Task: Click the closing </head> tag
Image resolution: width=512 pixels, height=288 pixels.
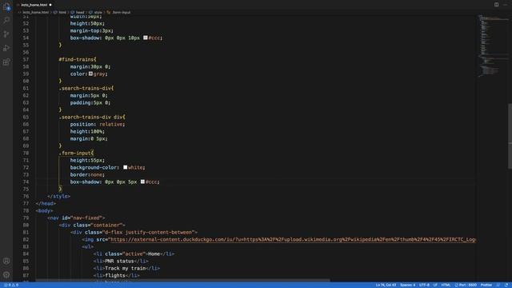Action: point(46,203)
